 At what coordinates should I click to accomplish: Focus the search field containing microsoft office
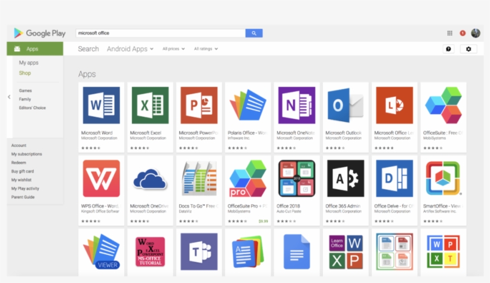(x=161, y=33)
